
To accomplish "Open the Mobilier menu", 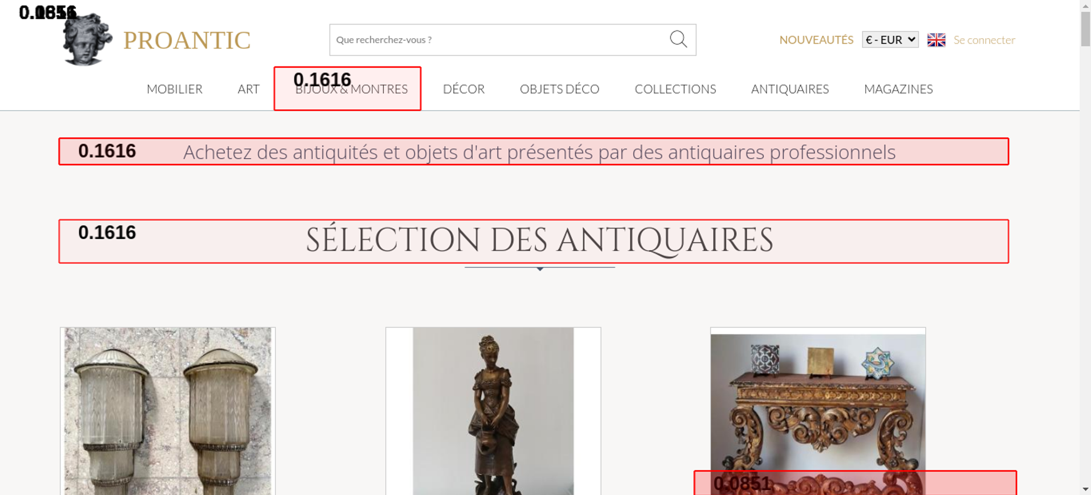I will [x=175, y=89].
